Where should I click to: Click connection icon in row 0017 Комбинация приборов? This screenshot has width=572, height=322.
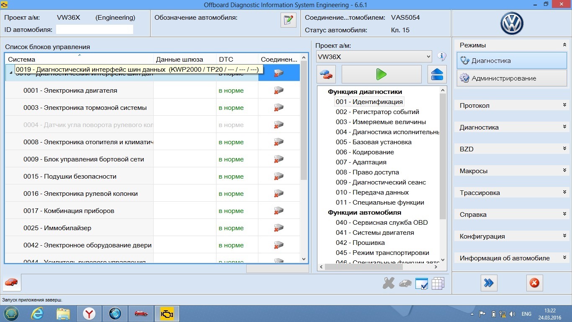click(x=279, y=211)
